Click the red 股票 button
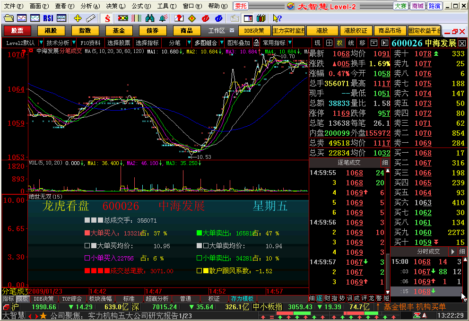This screenshot has width=469, height=321. click(x=17, y=31)
